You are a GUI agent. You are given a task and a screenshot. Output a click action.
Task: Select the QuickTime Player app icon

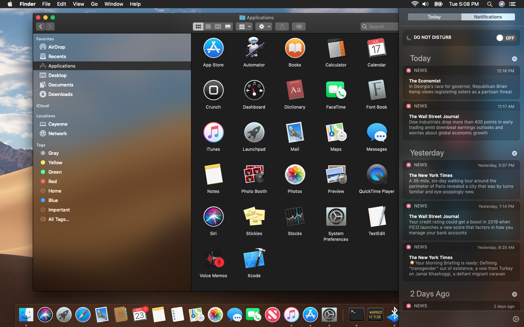point(377,175)
